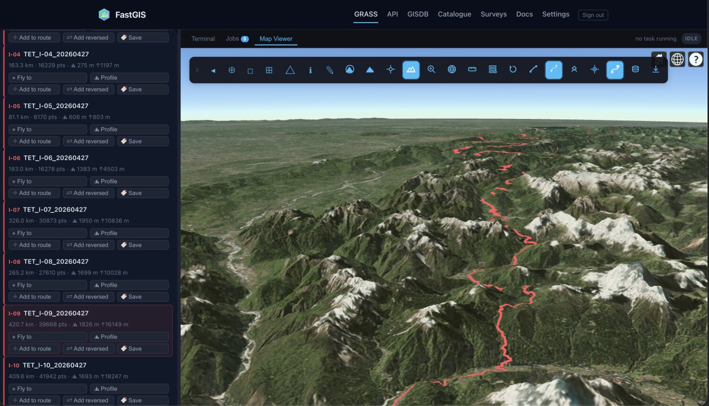Click the Sign out button
This screenshot has height=406, width=709.
click(593, 15)
